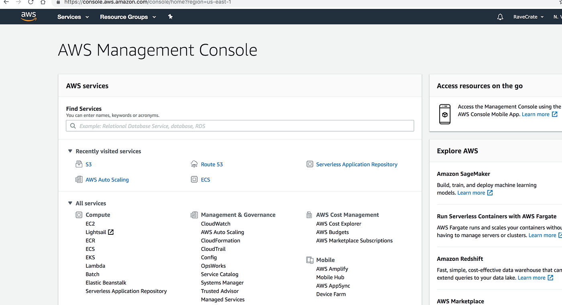
Task: Open Route 53 via its globe icon
Action: (x=194, y=164)
